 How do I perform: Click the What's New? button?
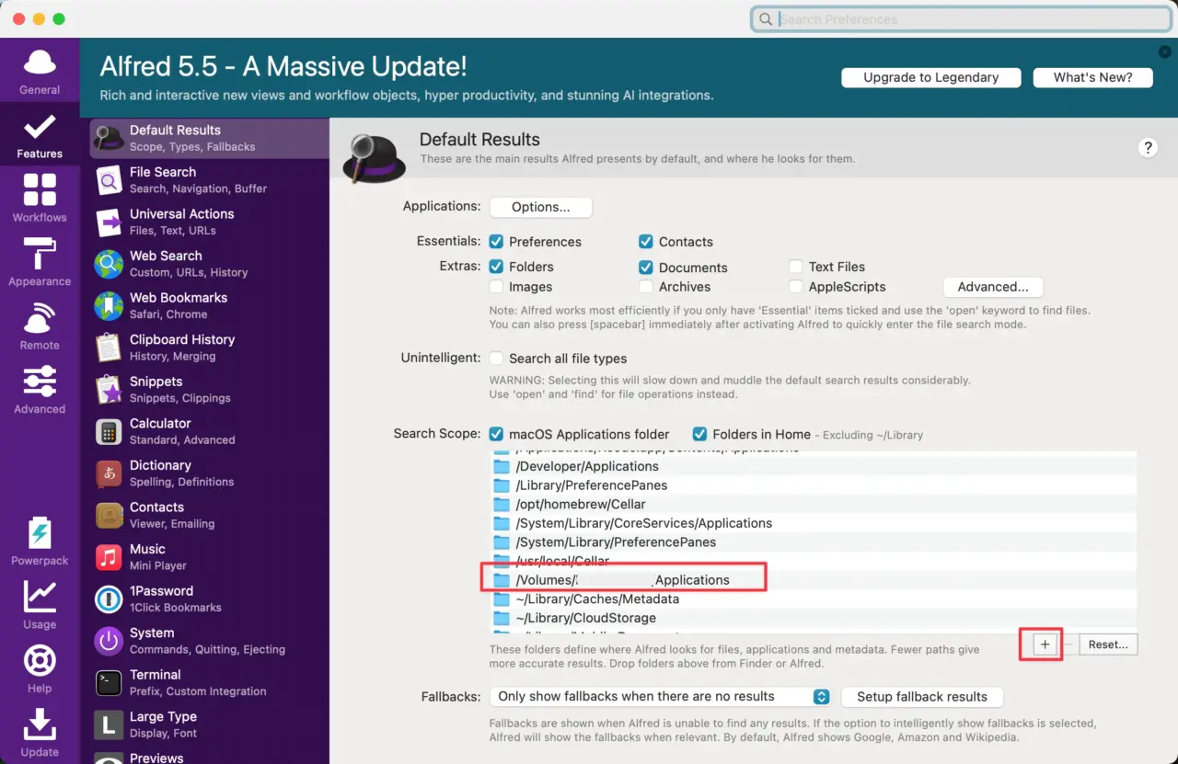click(1092, 77)
